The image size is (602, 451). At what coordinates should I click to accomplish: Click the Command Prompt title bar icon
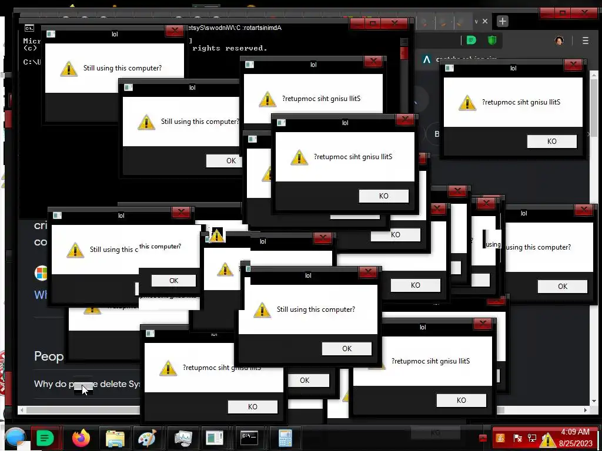point(29,28)
